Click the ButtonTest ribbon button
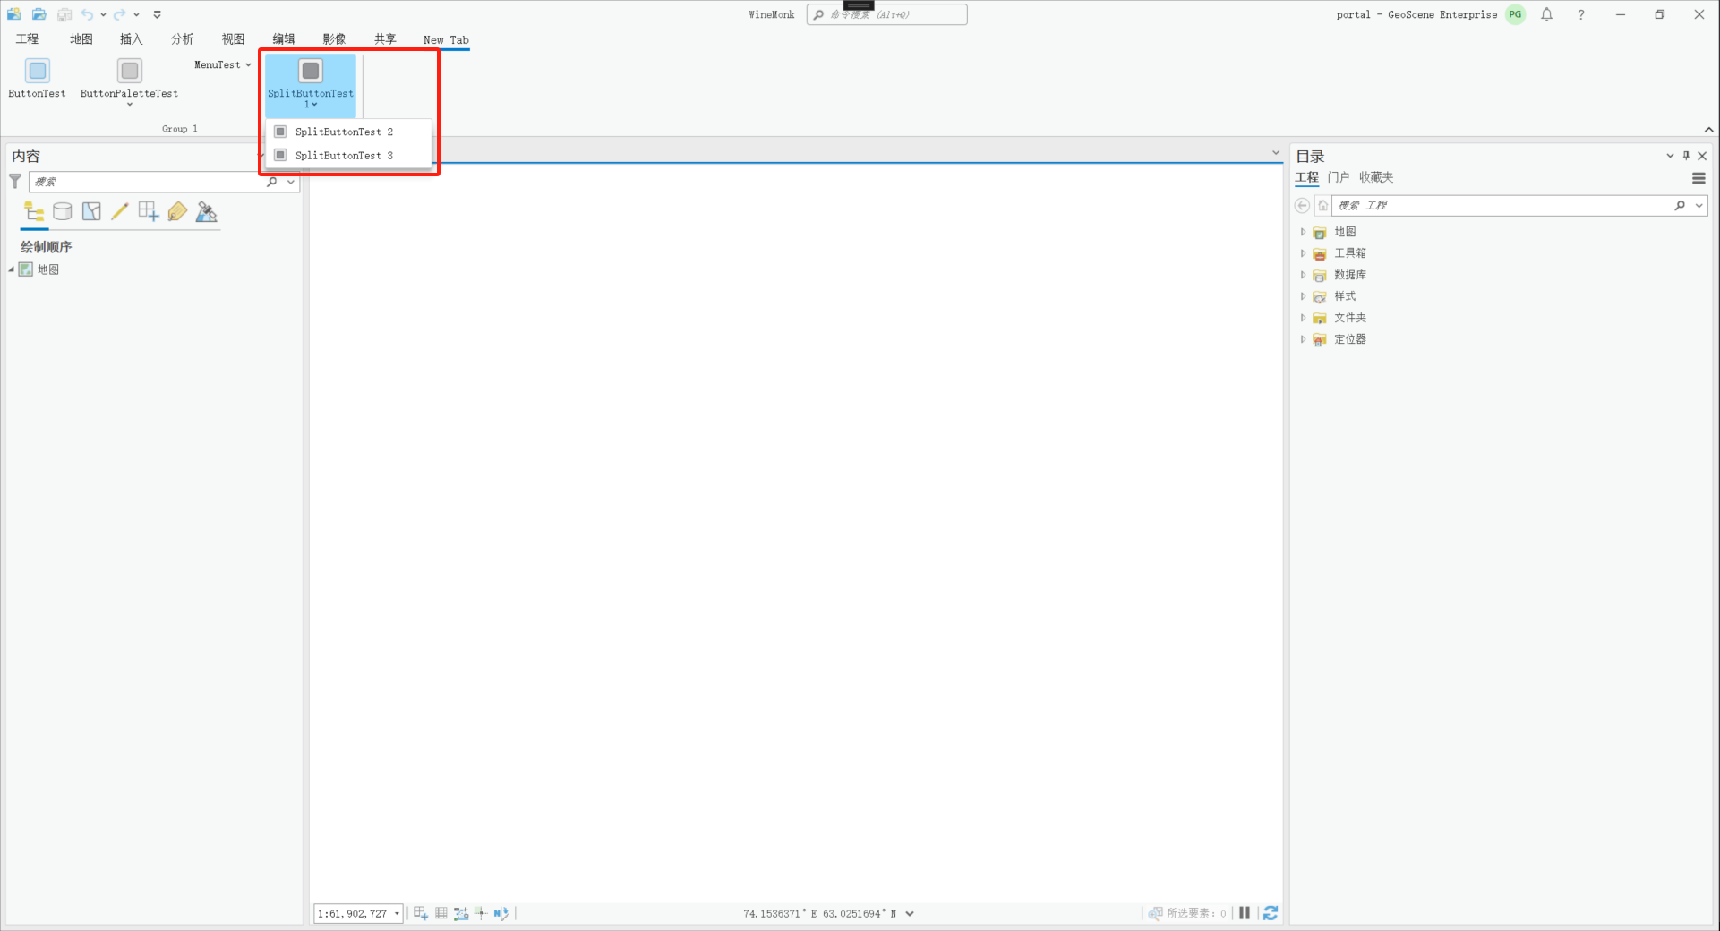 point(37,78)
